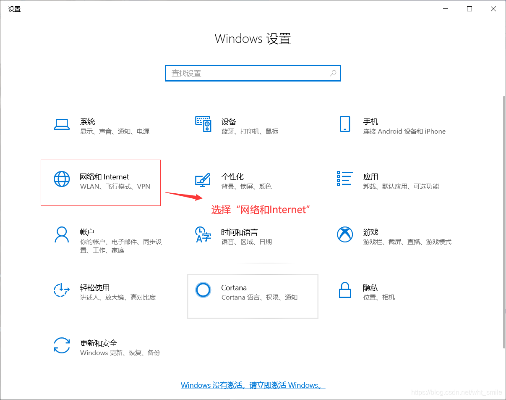Select the 设备 title text

229,122
